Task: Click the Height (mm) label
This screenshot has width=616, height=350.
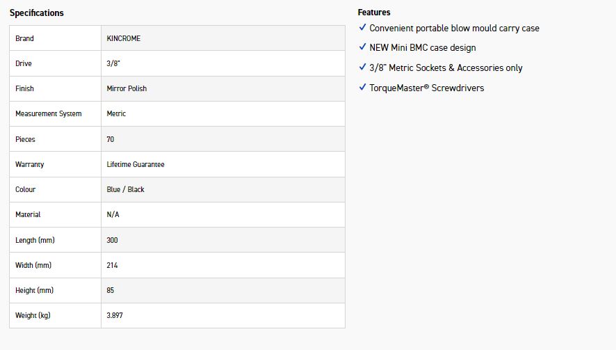Action: 34,290
